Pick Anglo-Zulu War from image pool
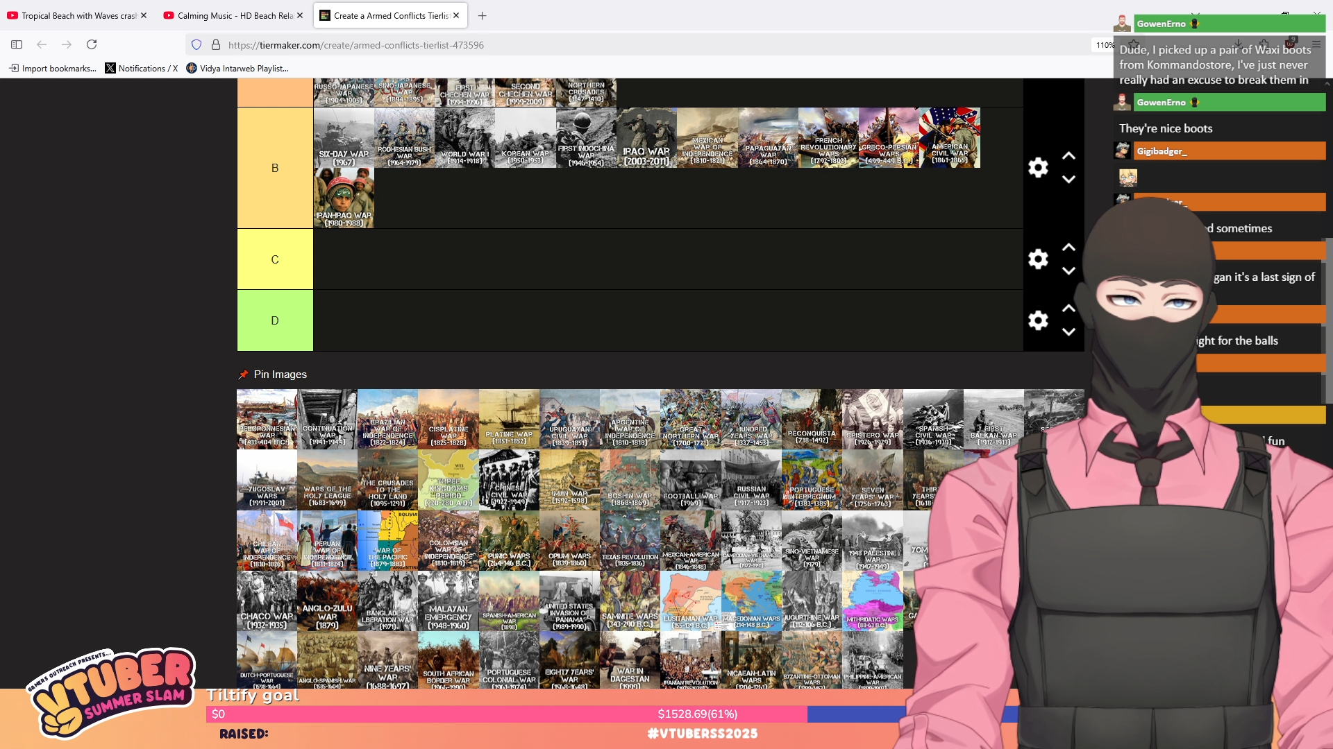Image resolution: width=1333 pixels, height=749 pixels. pyautogui.click(x=327, y=601)
